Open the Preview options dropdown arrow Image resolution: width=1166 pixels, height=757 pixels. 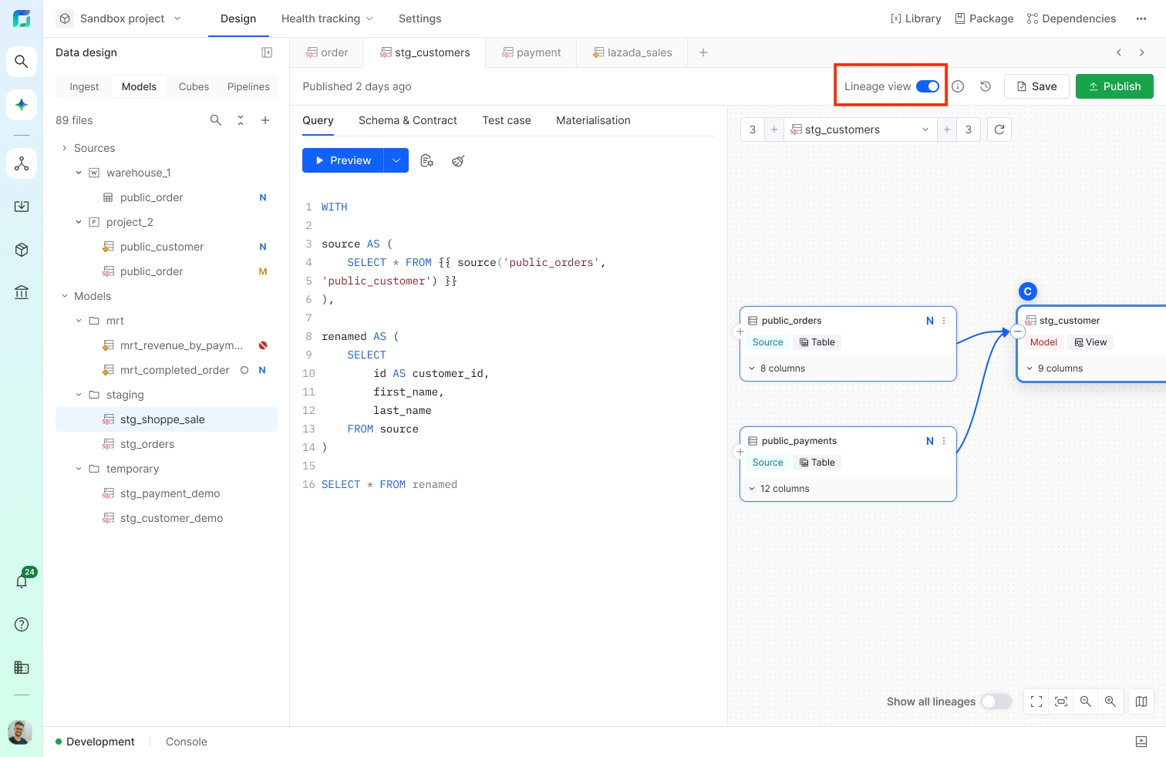pyautogui.click(x=396, y=160)
